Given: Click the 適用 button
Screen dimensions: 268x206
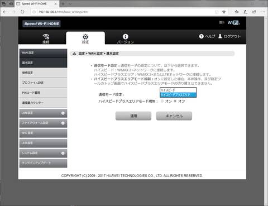Looking at the screenshot, I should click(x=133, y=116).
